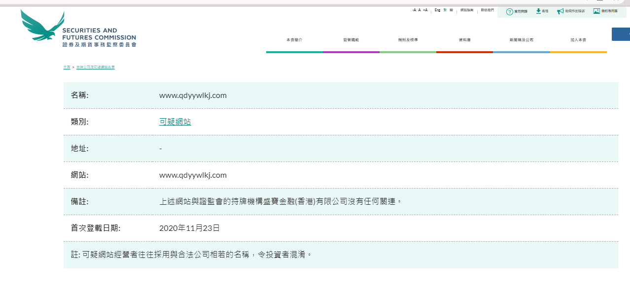Click the 如何作出投訴 megaphone icon
Screen dimensions: 630x286
pos(560,11)
